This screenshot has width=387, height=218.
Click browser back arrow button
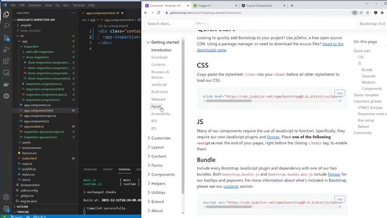146,13
